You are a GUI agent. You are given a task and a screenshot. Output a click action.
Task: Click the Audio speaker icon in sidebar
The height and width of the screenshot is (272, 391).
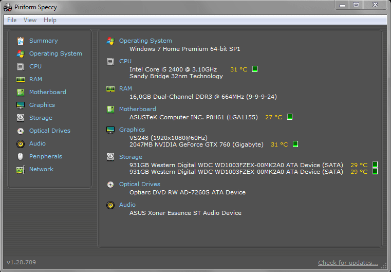coord(21,143)
